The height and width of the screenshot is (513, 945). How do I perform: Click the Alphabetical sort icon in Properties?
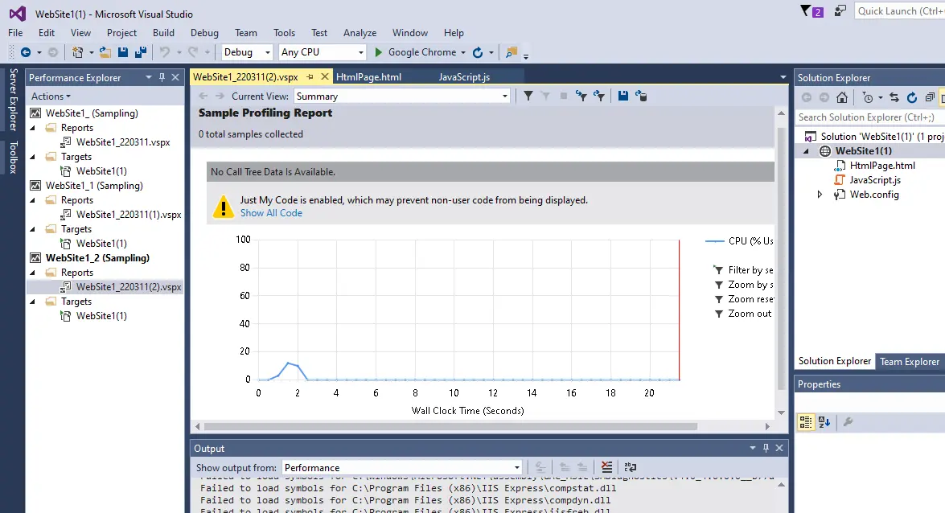(824, 422)
